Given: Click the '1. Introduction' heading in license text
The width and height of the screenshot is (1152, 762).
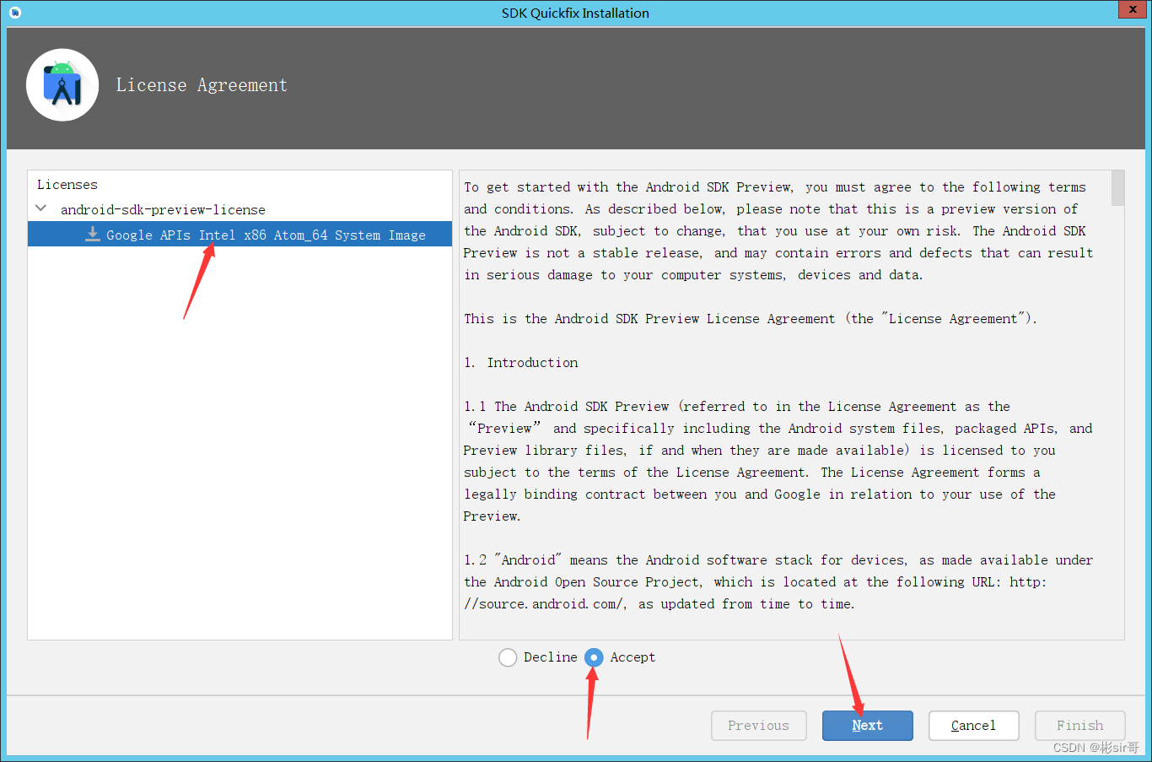Looking at the screenshot, I should 521,363.
